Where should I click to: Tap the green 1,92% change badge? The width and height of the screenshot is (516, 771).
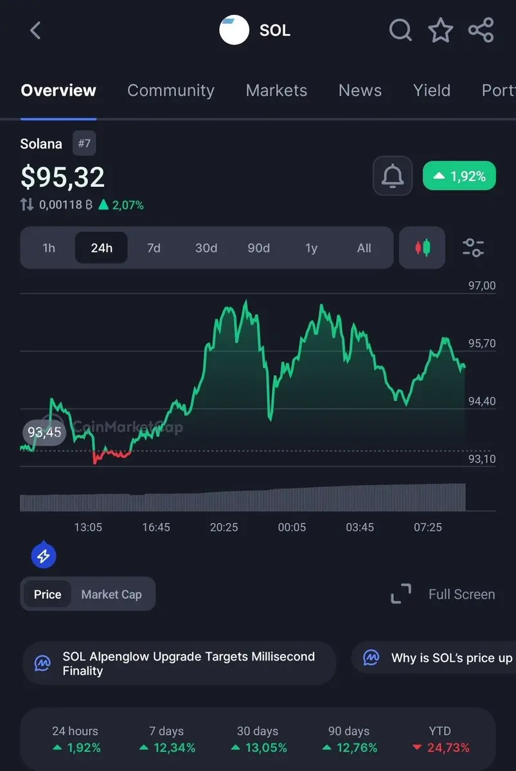[x=459, y=176]
